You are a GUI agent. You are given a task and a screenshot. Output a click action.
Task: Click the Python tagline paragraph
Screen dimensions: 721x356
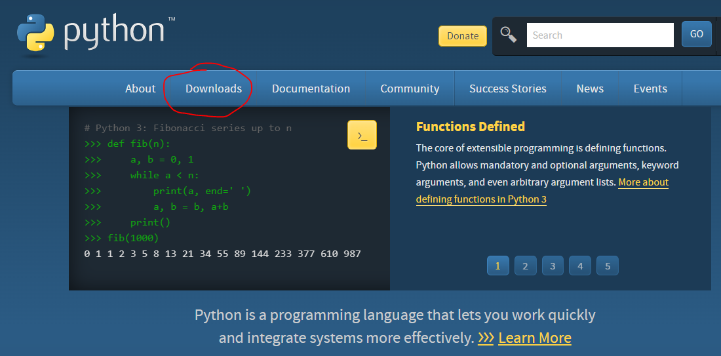pyautogui.click(x=395, y=326)
